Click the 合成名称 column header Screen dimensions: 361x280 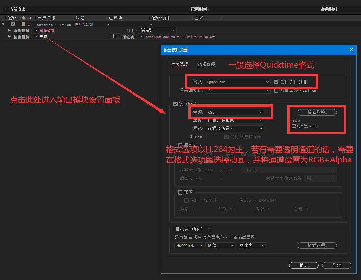point(46,18)
